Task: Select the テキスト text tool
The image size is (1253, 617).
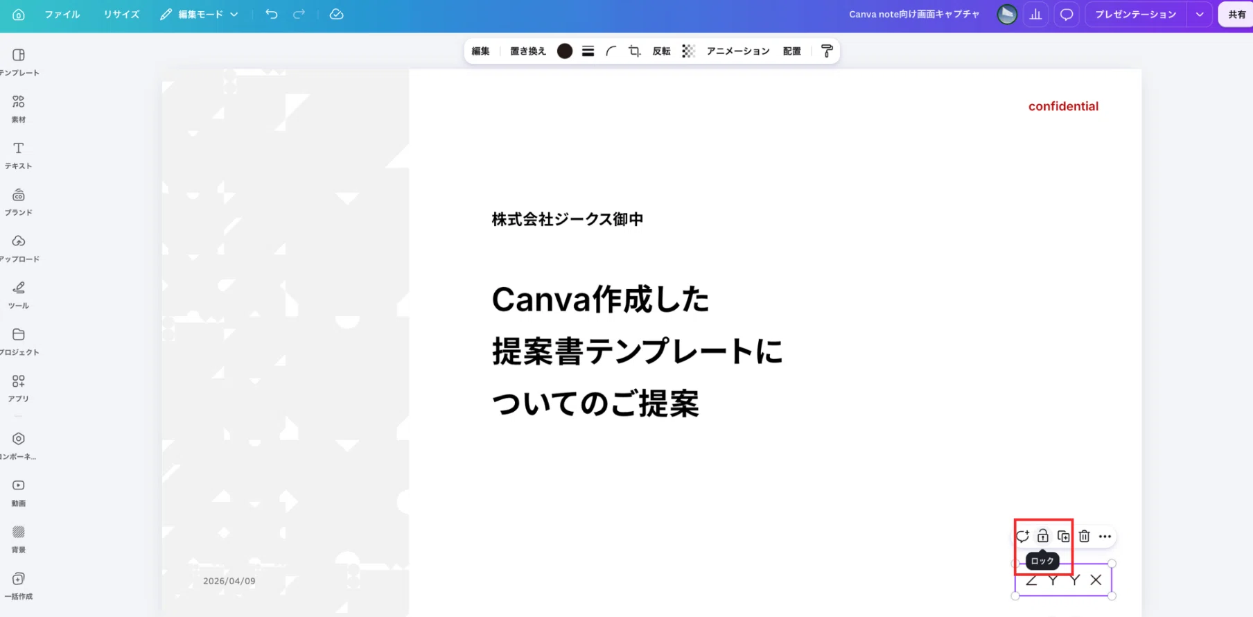Action: [x=19, y=155]
